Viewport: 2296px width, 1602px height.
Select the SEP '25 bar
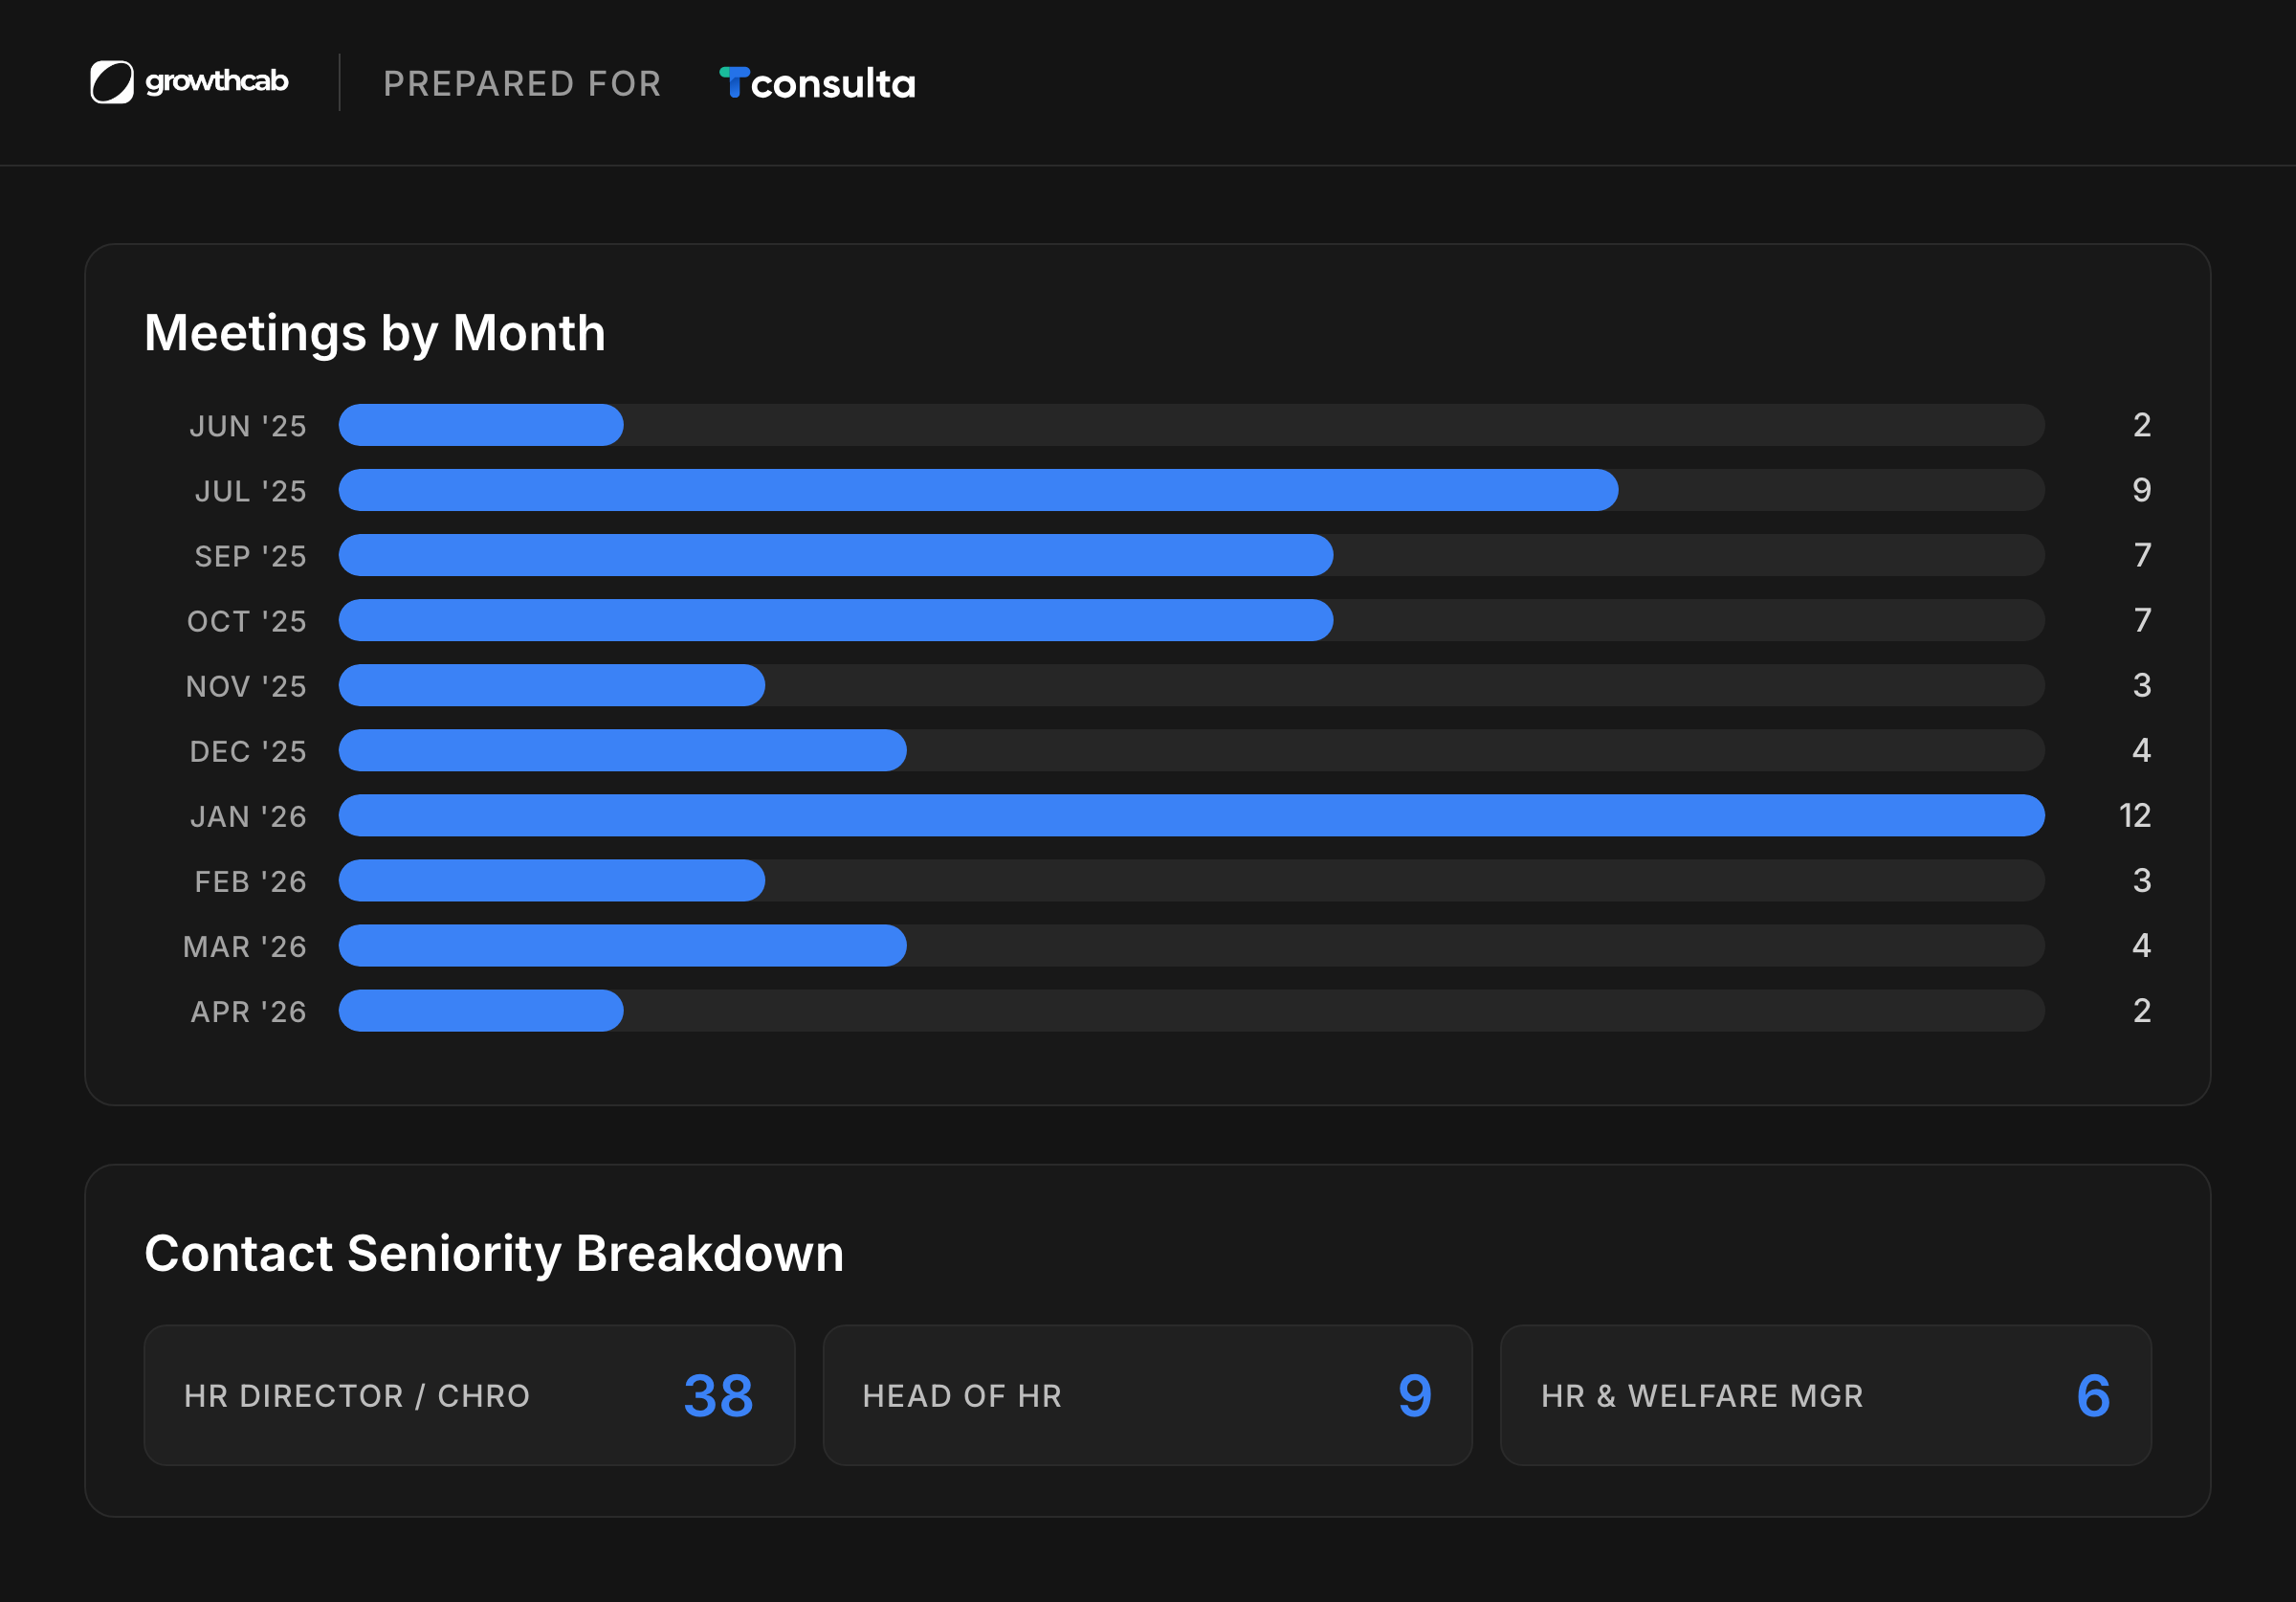click(836, 555)
